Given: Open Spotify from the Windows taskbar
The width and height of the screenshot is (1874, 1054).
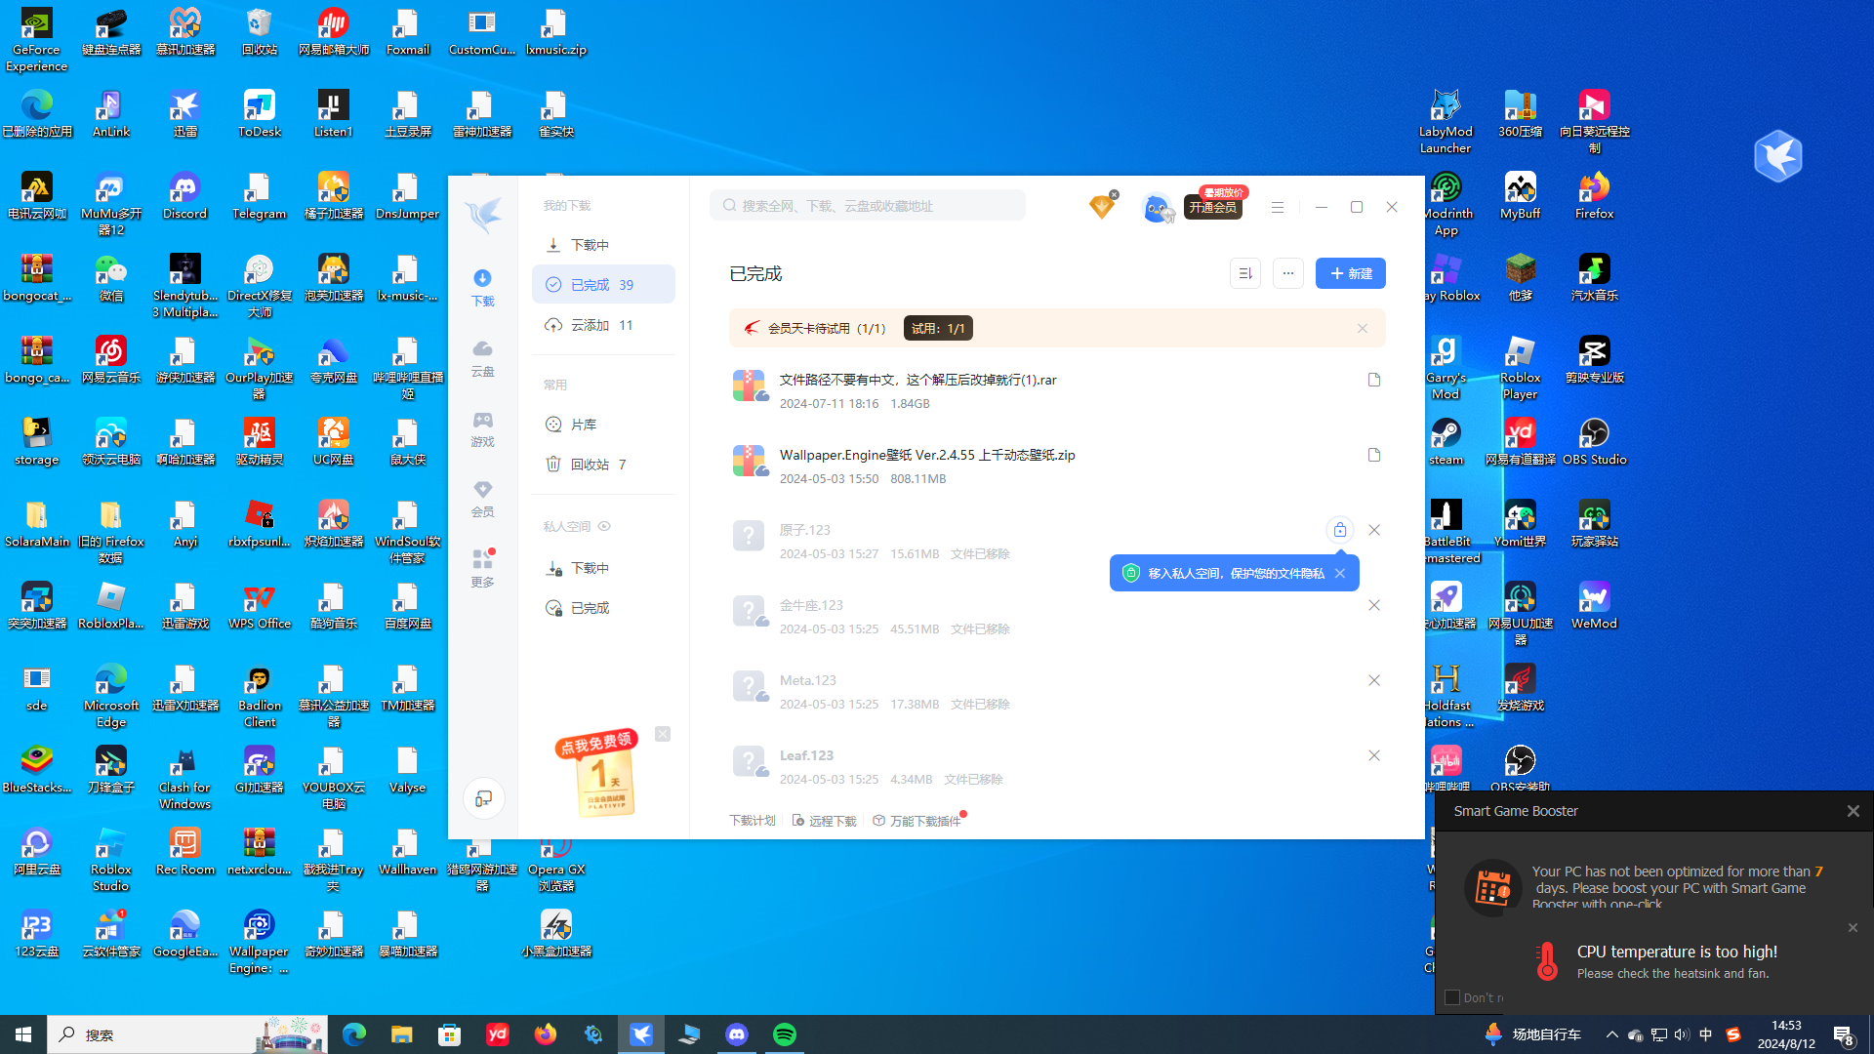Looking at the screenshot, I should tap(784, 1034).
